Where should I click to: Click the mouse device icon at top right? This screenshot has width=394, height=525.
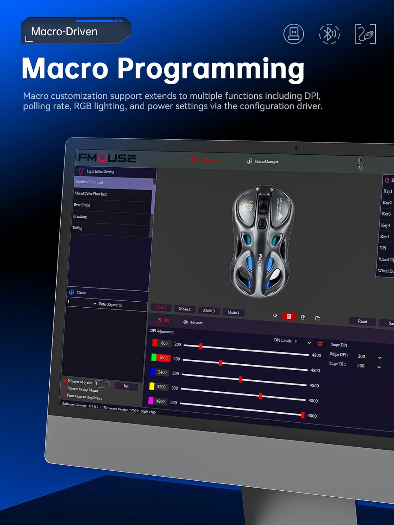click(x=360, y=163)
